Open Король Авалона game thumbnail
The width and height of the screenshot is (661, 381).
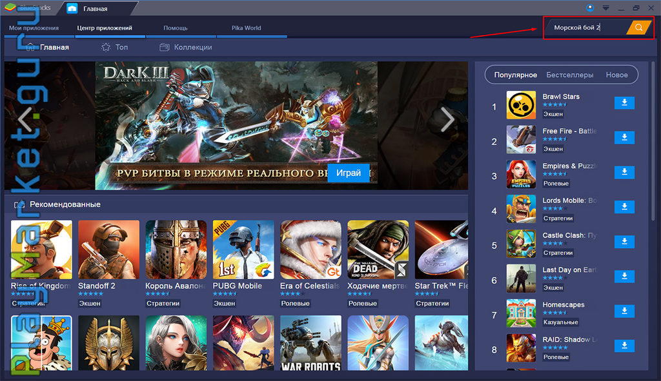(x=176, y=249)
